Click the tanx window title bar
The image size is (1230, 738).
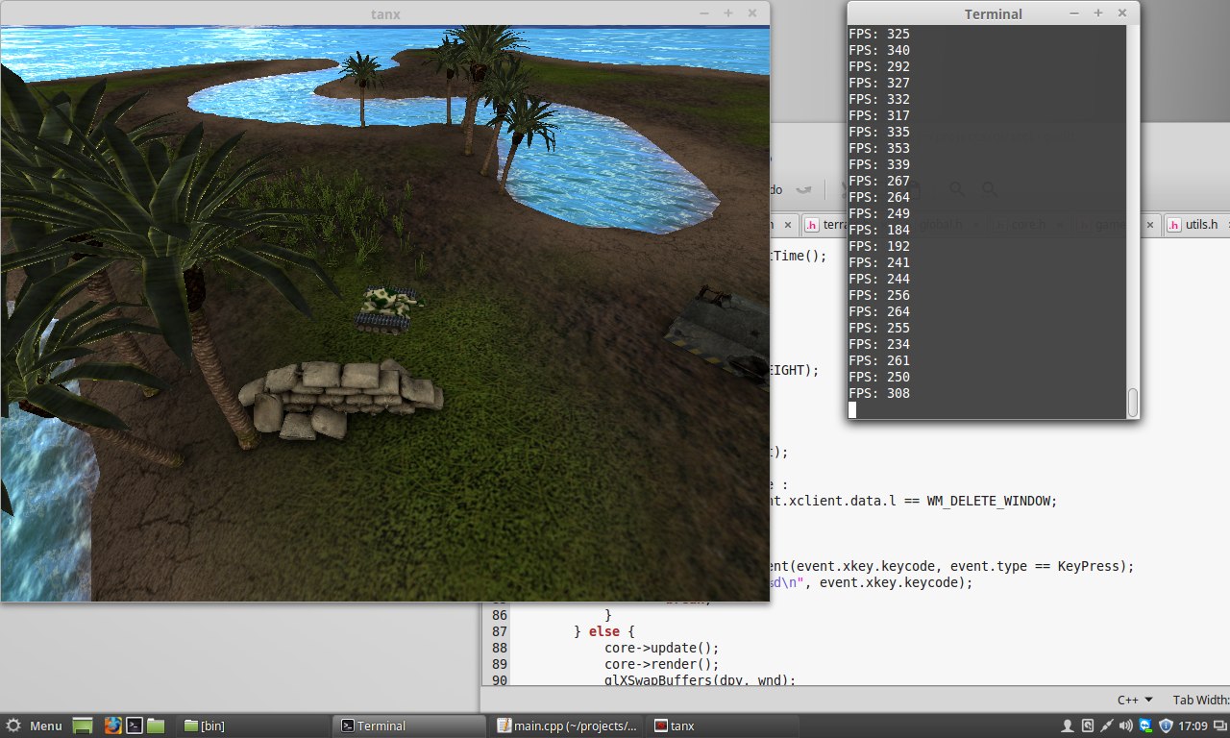pos(385,13)
